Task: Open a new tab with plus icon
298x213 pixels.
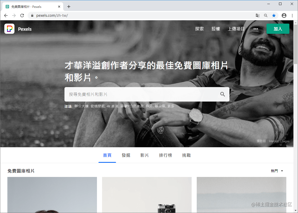Action: (69, 7)
